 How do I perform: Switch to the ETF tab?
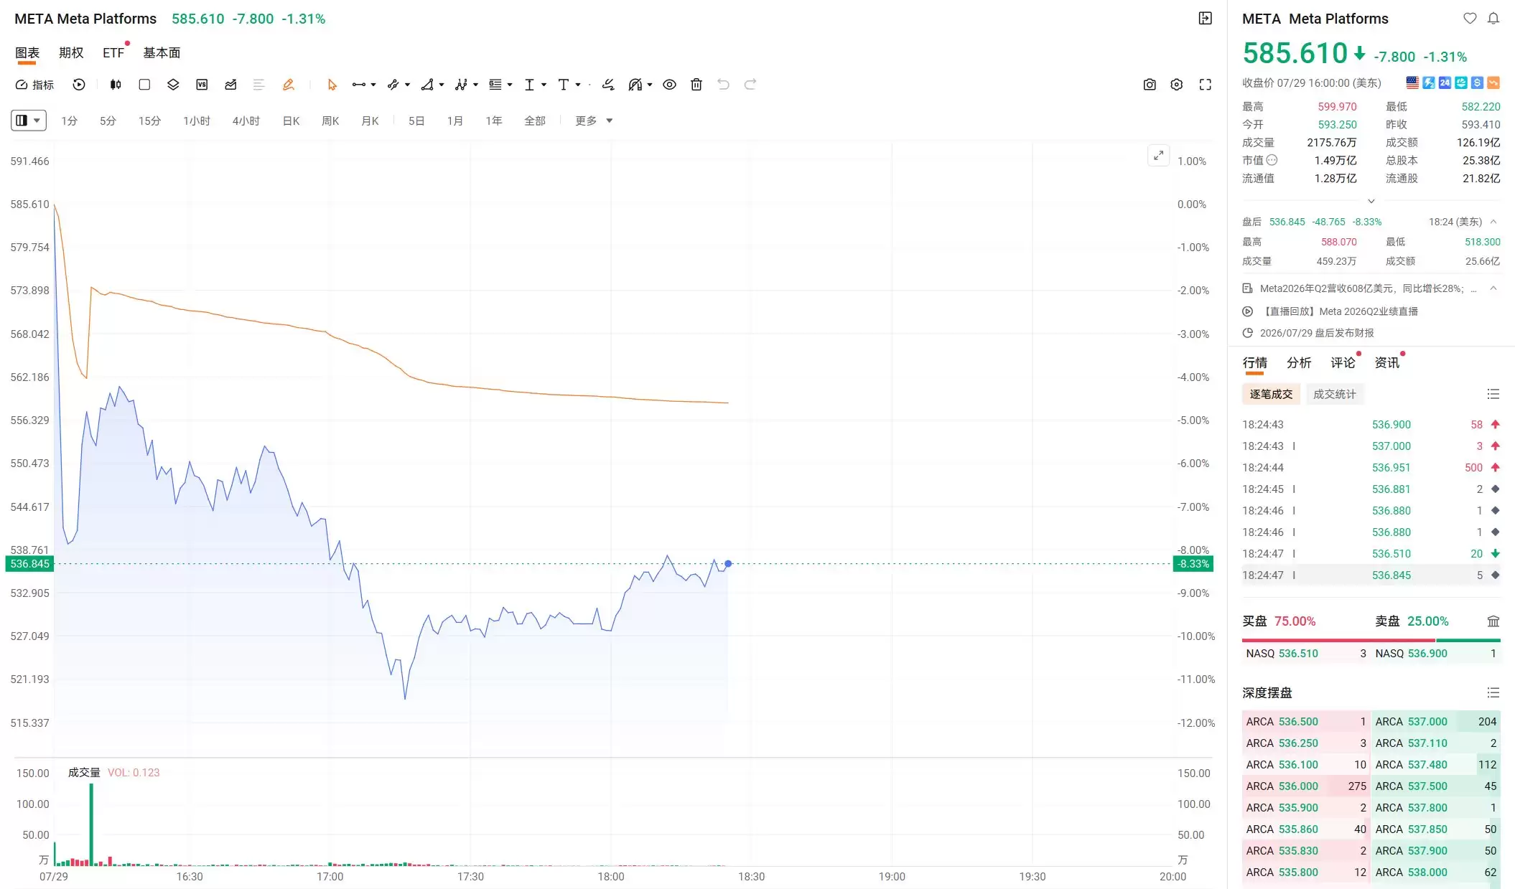[113, 52]
